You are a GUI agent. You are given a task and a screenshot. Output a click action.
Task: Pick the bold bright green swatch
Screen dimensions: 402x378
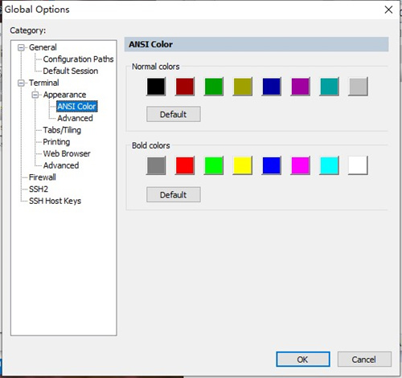click(x=214, y=165)
